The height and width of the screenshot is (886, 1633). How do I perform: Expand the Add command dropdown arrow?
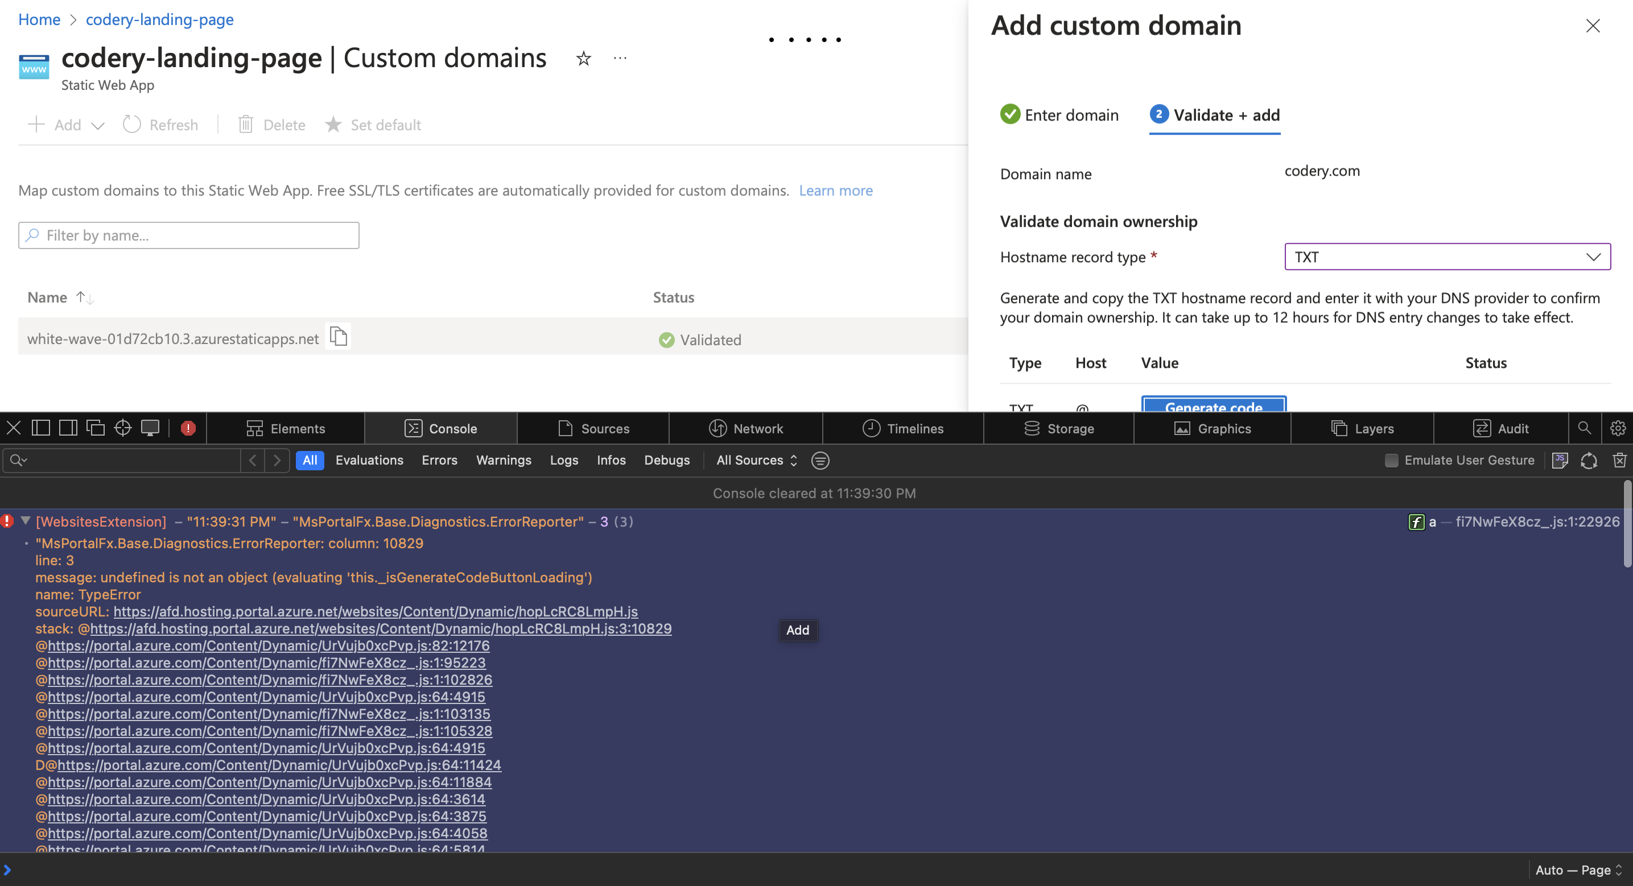(98, 126)
